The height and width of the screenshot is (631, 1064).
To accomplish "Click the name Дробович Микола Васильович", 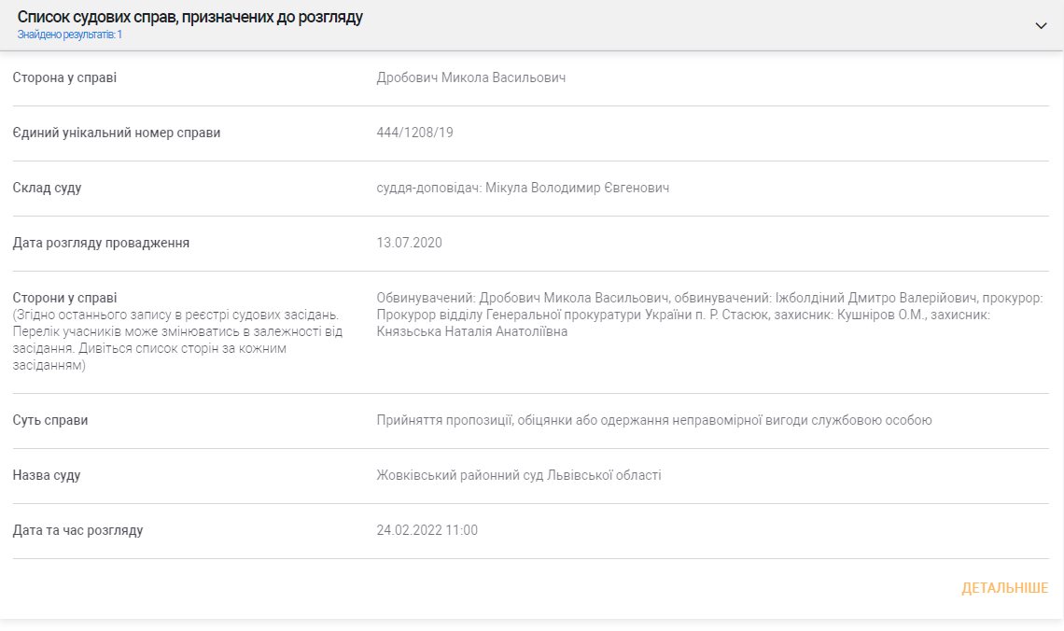I will click(471, 77).
